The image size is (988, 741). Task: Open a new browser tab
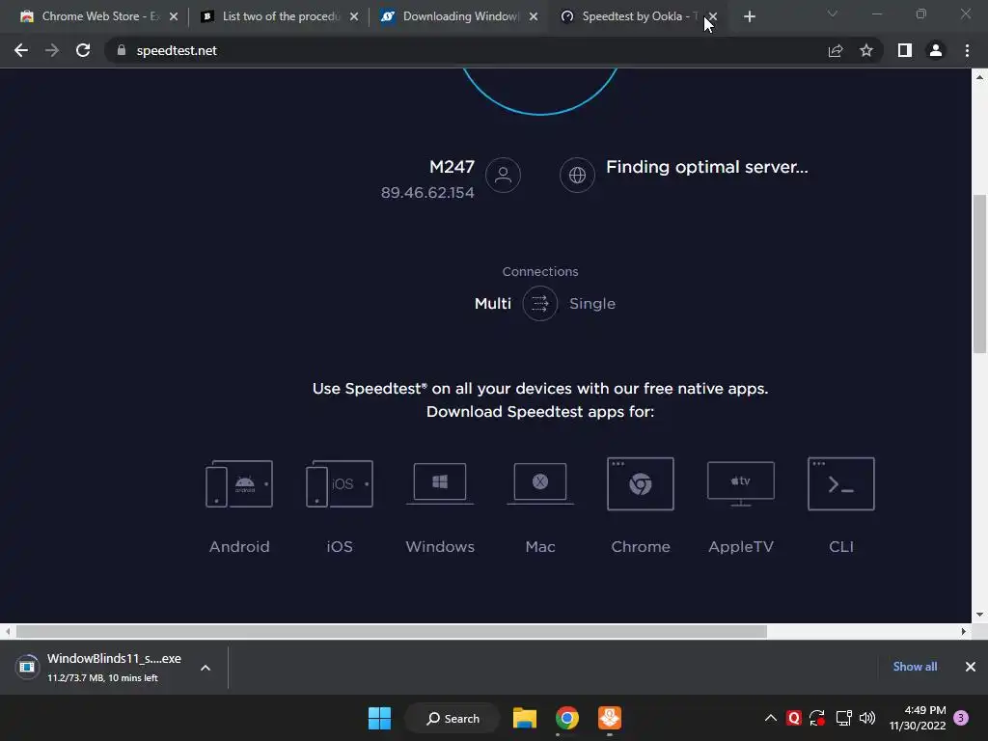[x=749, y=16]
